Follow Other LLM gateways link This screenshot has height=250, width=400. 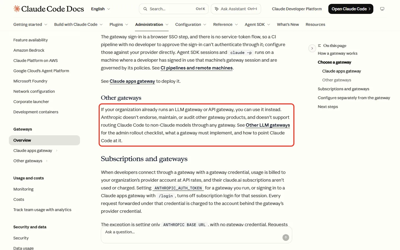268,125
